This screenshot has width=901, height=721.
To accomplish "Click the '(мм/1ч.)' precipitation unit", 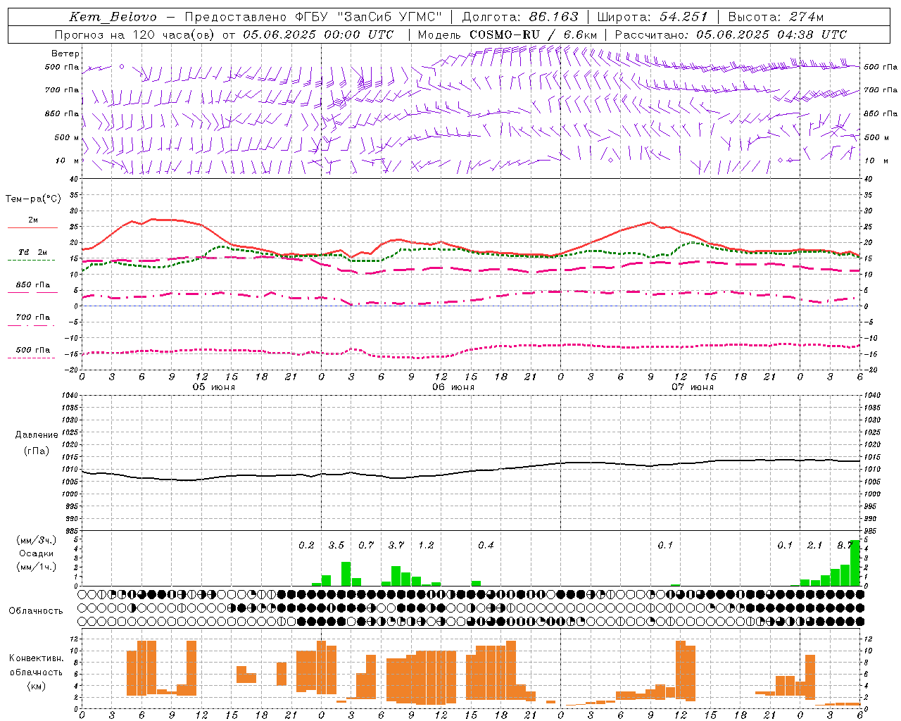I will point(37,567).
